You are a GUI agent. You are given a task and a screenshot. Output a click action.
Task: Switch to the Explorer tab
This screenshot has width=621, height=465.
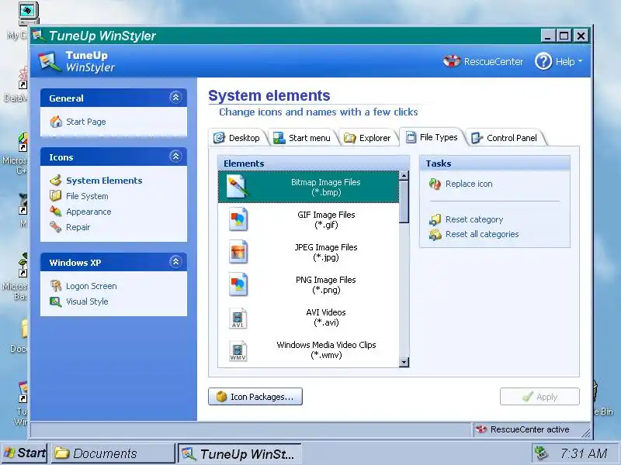pos(367,138)
